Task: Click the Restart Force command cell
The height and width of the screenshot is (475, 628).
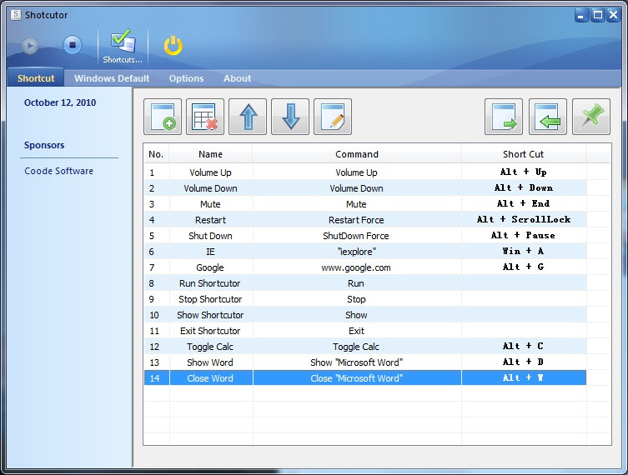Action: [x=357, y=220]
